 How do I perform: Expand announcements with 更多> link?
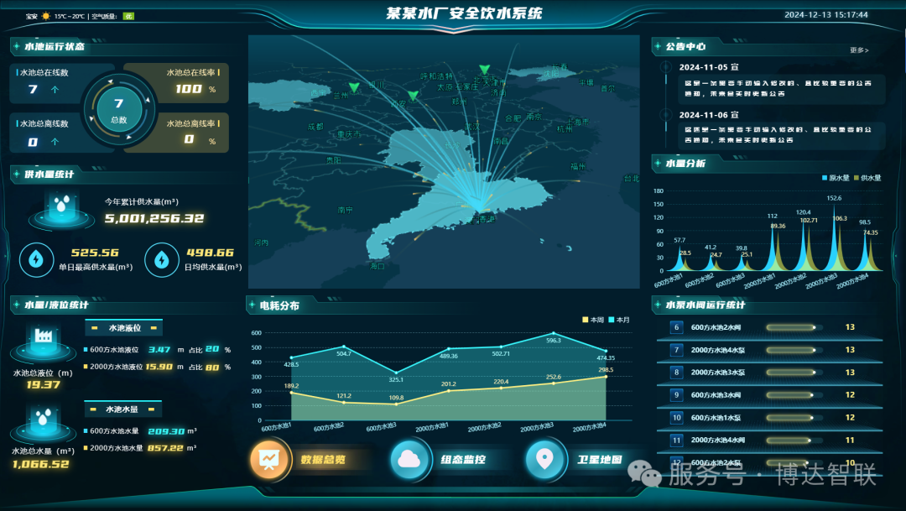tap(859, 50)
